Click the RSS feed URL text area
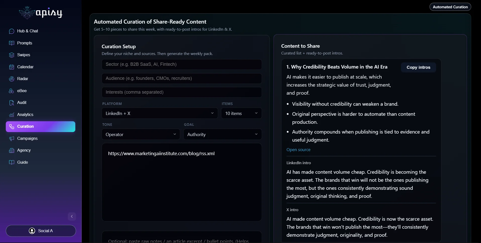481x243 pixels. tap(182, 182)
